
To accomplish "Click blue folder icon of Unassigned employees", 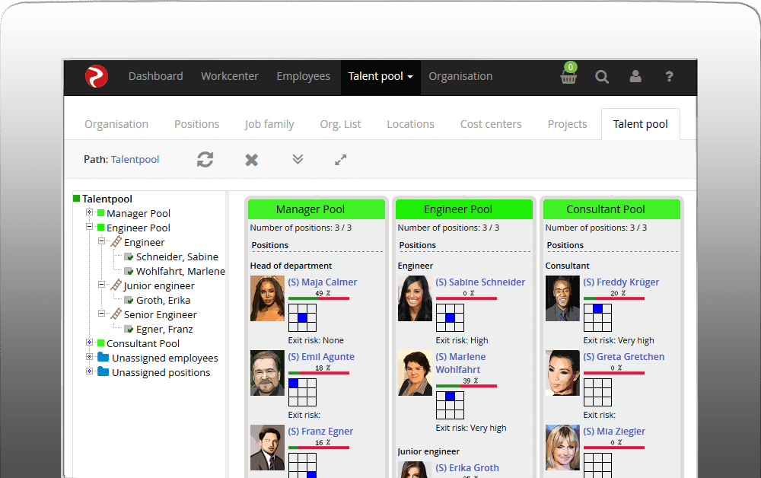I will pos(103,357).
